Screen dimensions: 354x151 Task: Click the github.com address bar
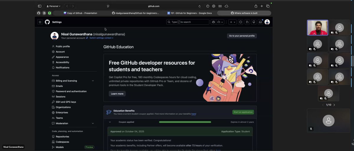[154, 6]
